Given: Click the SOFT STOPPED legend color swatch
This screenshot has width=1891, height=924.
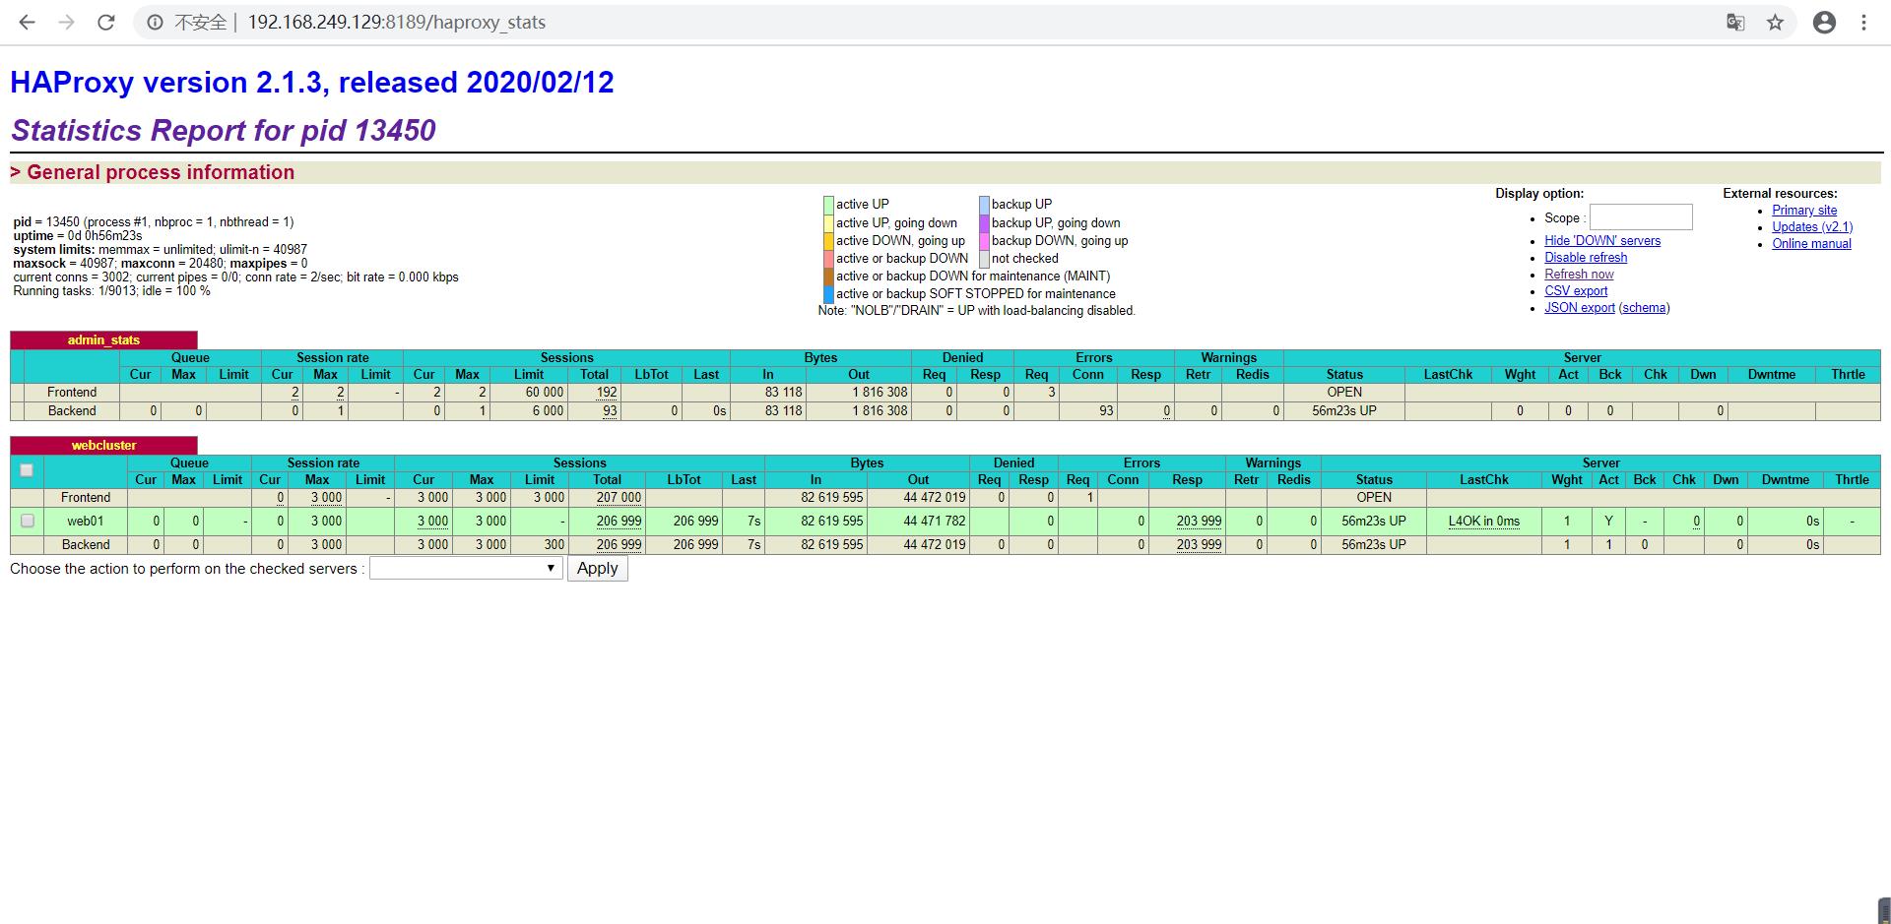Looking at the screenshot, I should tap(828, 294).
